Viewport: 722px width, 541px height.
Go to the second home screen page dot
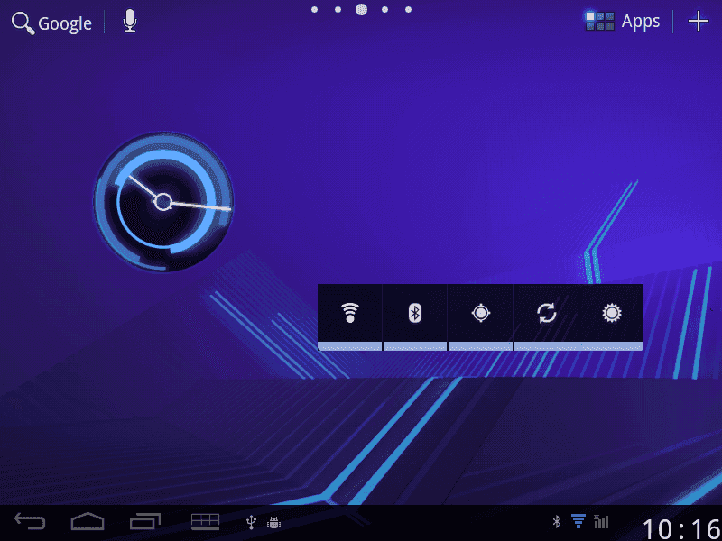click(338, 9)
